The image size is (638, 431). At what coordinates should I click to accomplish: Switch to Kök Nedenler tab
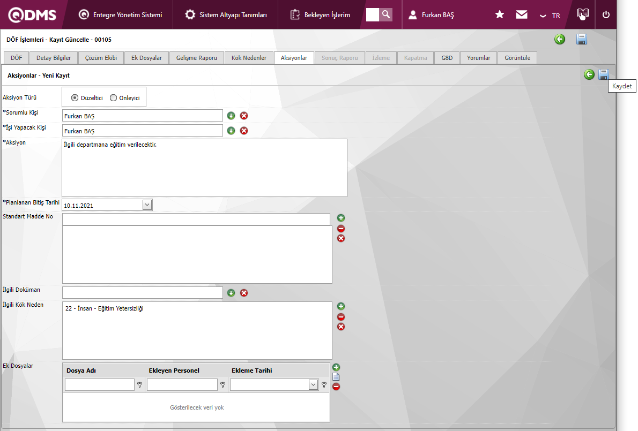coord(249,58)
